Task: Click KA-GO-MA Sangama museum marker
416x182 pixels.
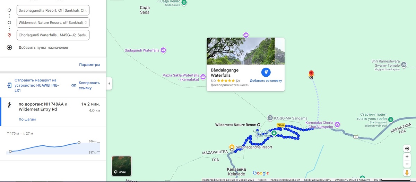Action: point(270,118)
